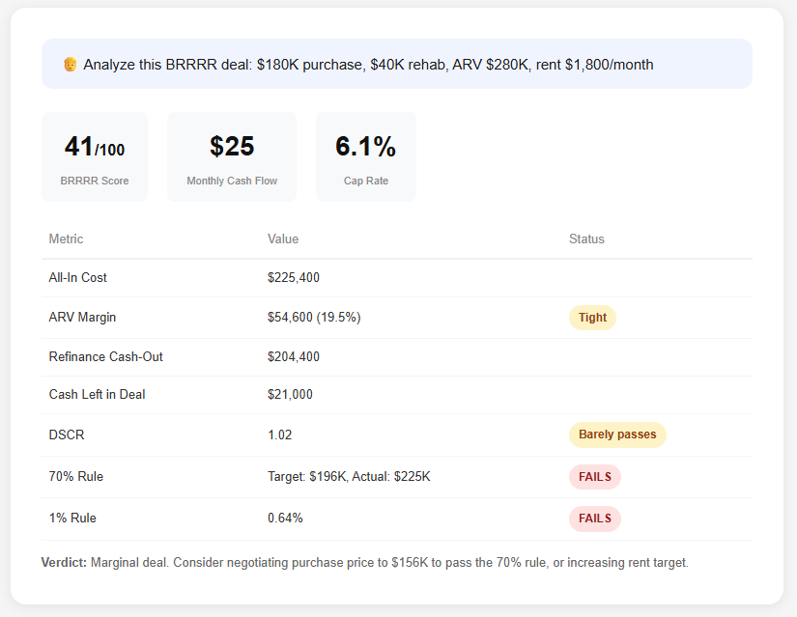This screenshot has width=797, height=617.
Task: Select the 70% Rule target and actual text
Action: click(x=349, y=476)
